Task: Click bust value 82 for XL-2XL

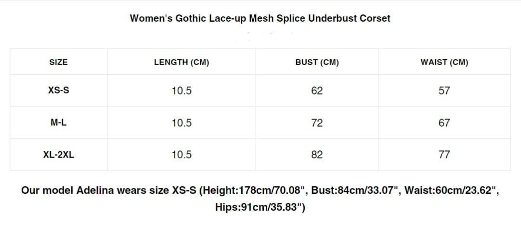Action: [x=317, y=155]
